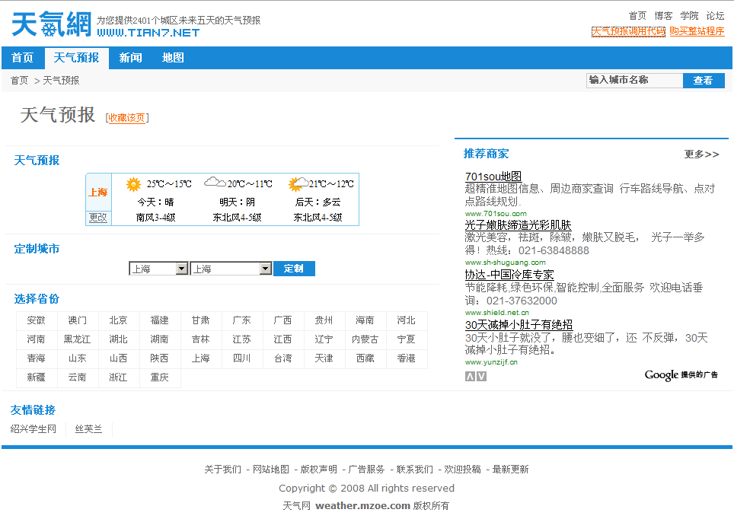Click the 更改 city link
Screen dimensions: 734x519
coord(98,218)
